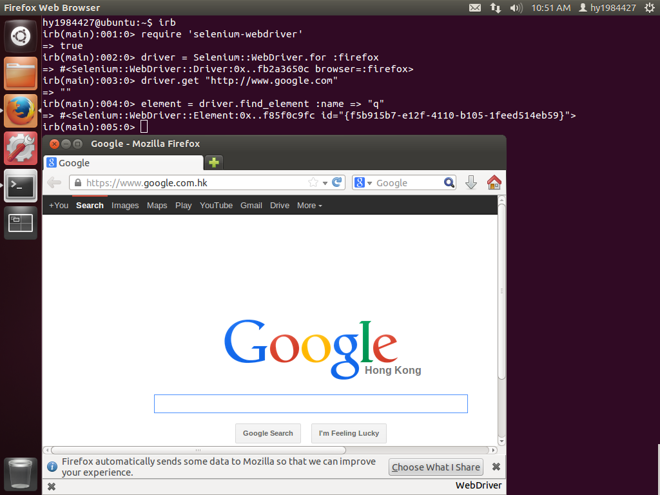
Task: Open the Files folder launcher icon
Action: 21,73
